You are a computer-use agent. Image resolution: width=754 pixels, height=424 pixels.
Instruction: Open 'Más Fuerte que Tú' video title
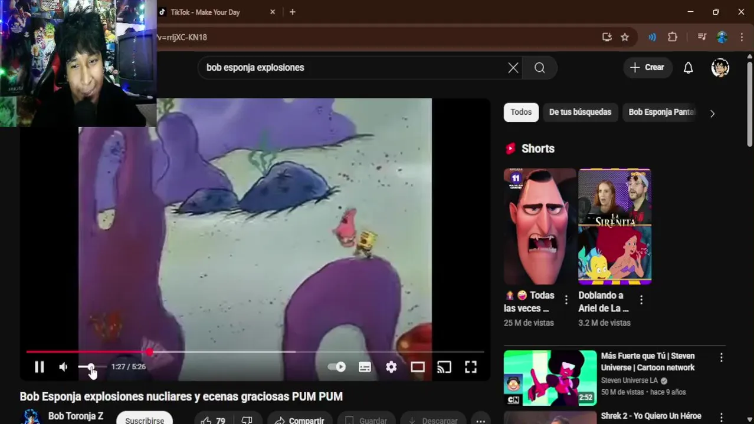[x=648, y=362]
